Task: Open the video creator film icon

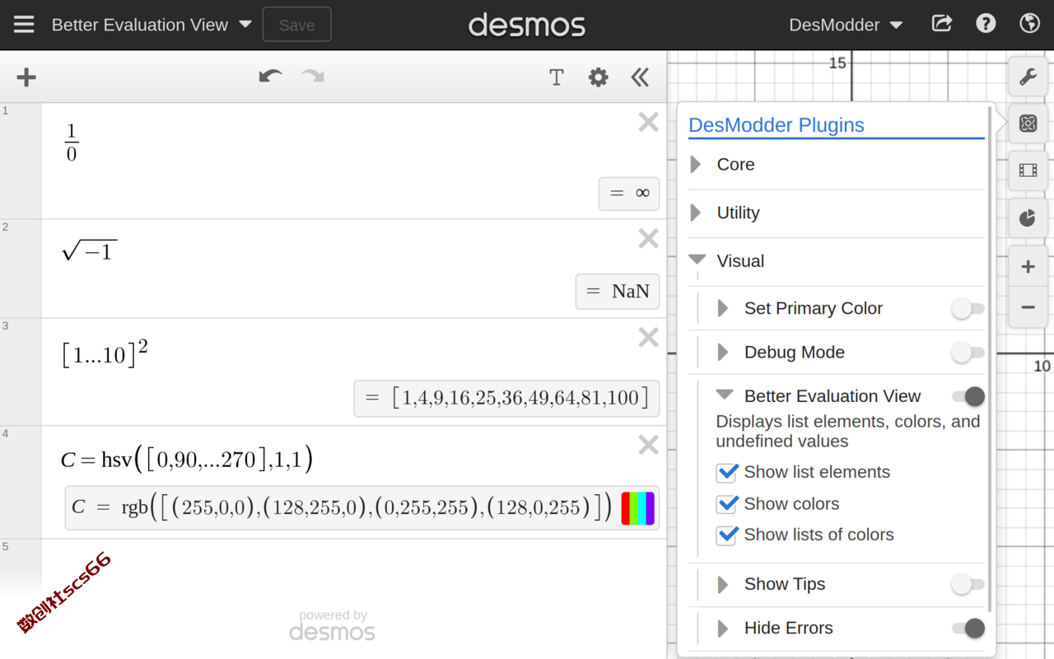Action: coord(1028,171)
